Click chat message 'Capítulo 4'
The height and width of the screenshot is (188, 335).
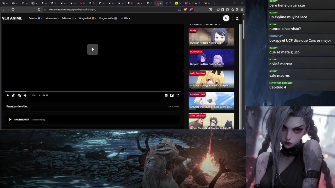click(x=278, y=87)
